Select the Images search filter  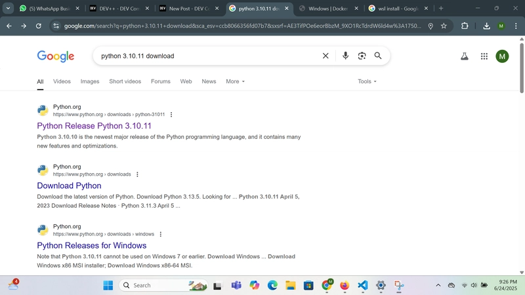point(90,81)
